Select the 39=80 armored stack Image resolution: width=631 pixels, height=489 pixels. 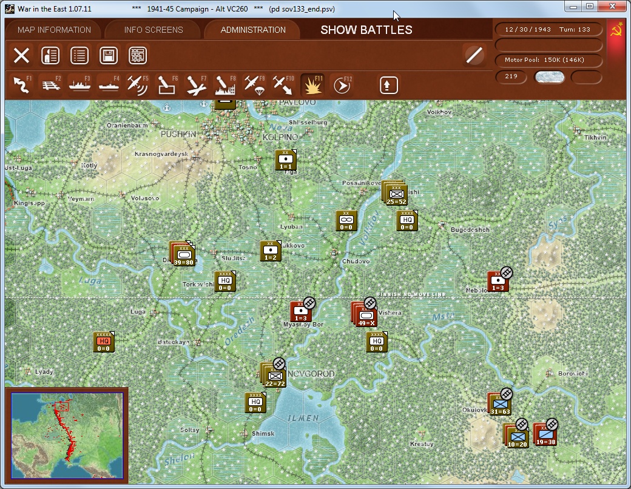[183, 254]
